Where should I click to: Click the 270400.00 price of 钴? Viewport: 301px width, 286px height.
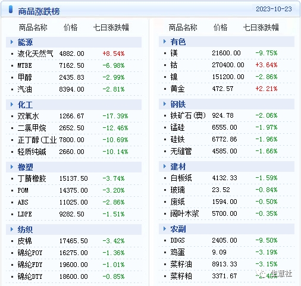tap(228, 65)
